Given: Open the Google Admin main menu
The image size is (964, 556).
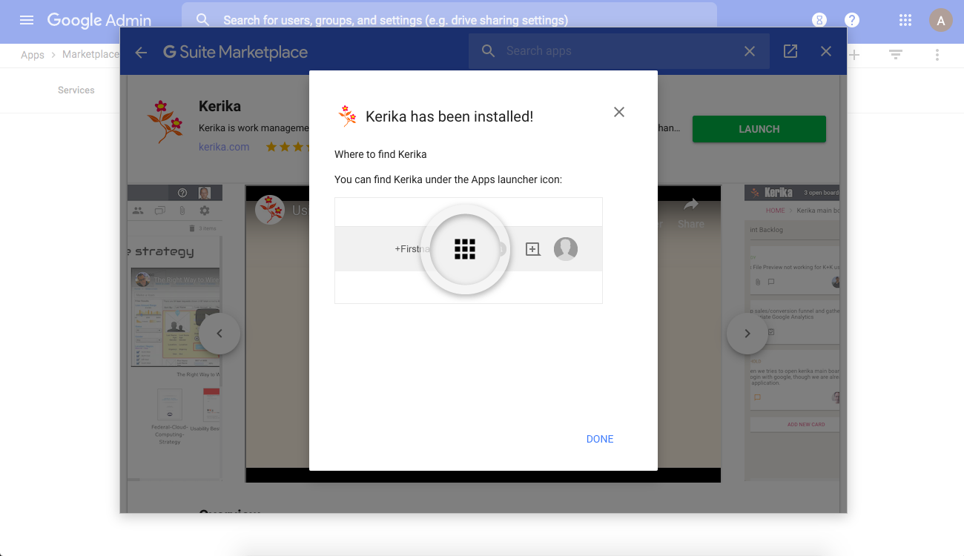Looking at the screenshot, I should (27, 20).
